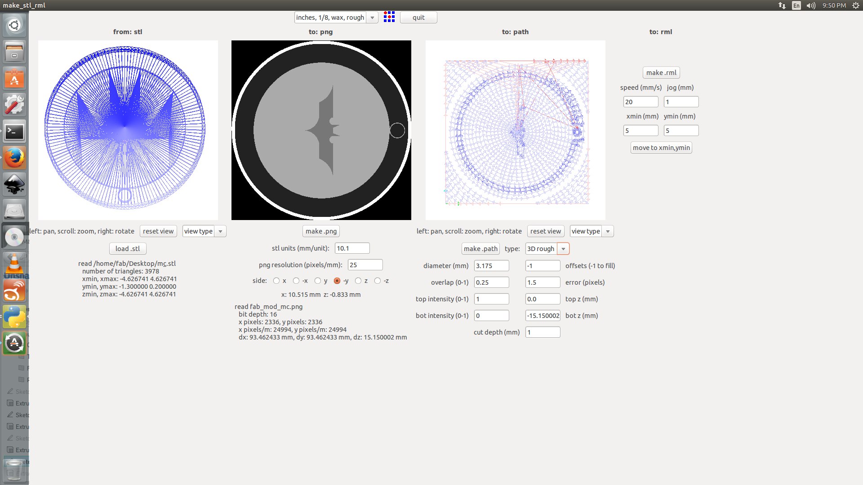Open the path view type menu
This screenshot has width=863, height=485.
point(608,231)
